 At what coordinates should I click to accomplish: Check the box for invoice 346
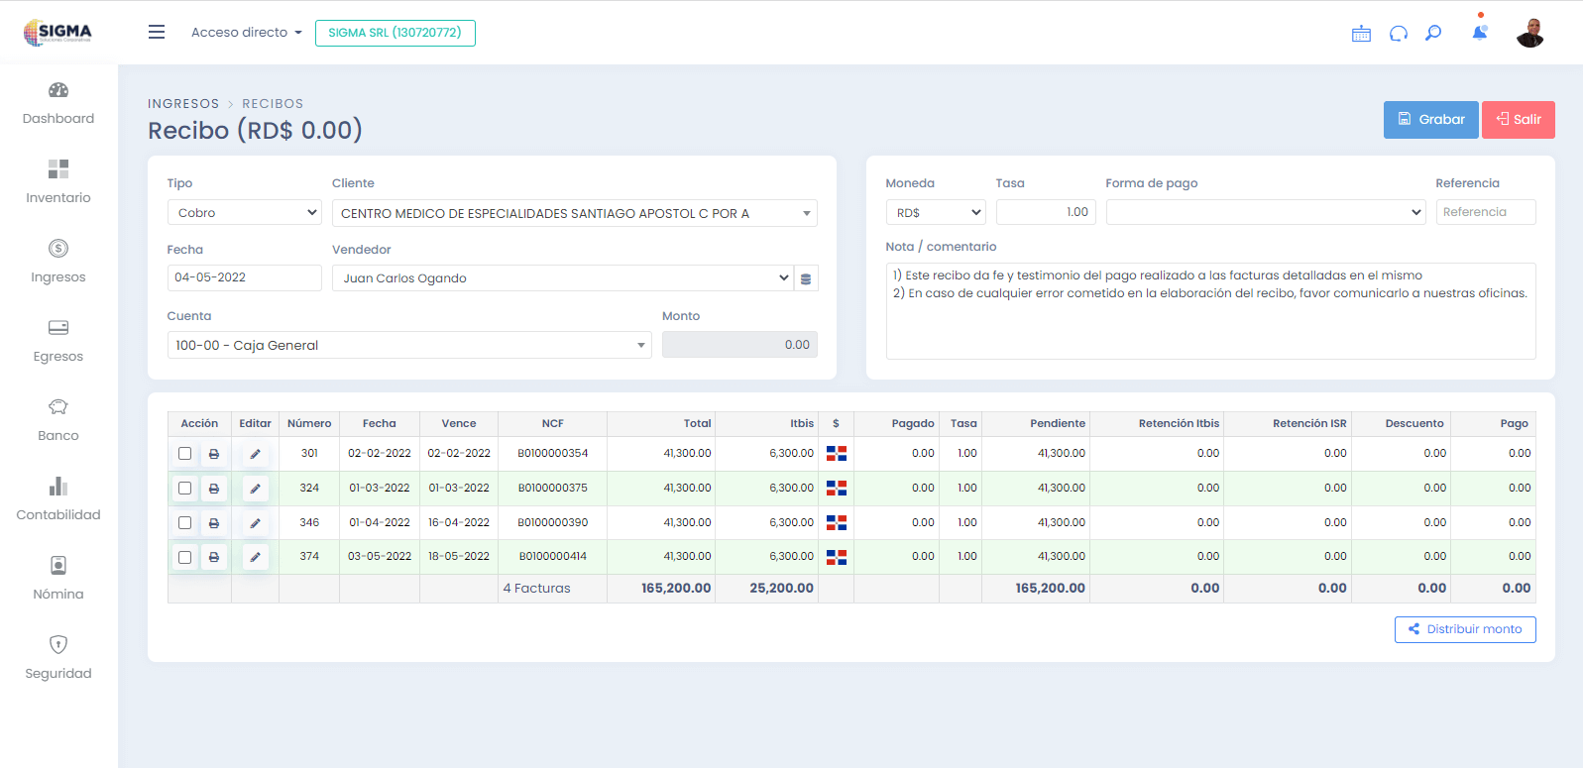tap(184, 523)
